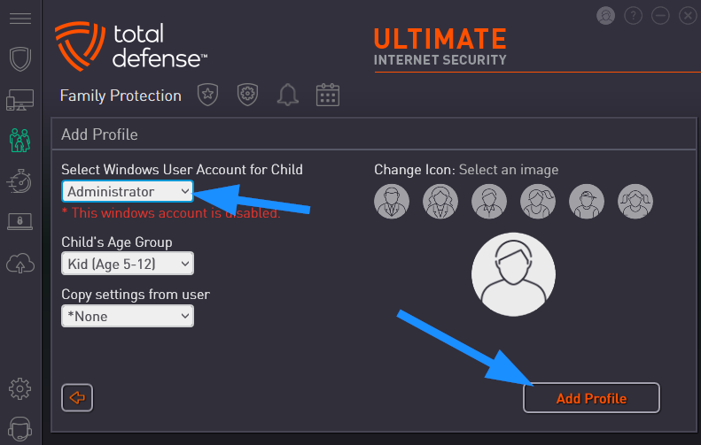Screen dimensions: 701x445
Task: Expand the Windows User Account dropdown
Action: tap(128, 191)
